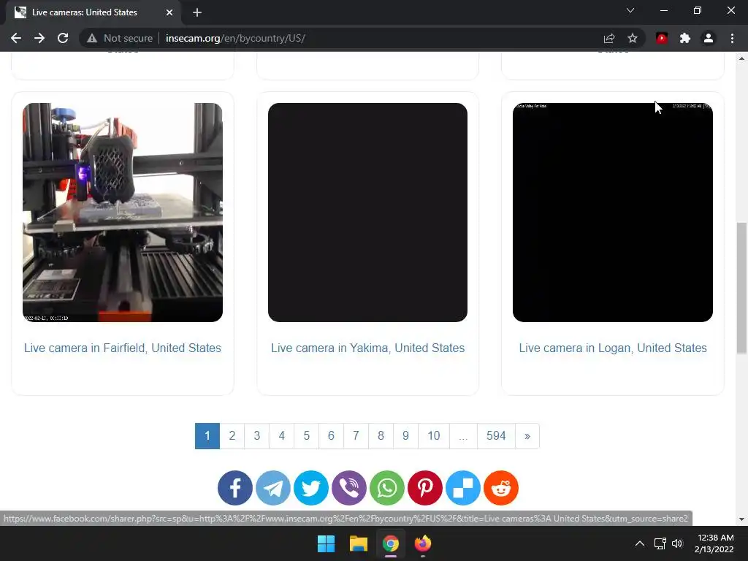The image size is (748, 561).
Task: Share the page via WhatsApp icon
Action: point(387,487)
